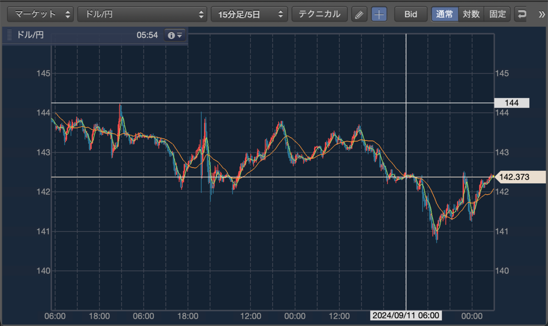Click the 05:54 time text
Screen dimensions: 548x326
coord(147,35)
